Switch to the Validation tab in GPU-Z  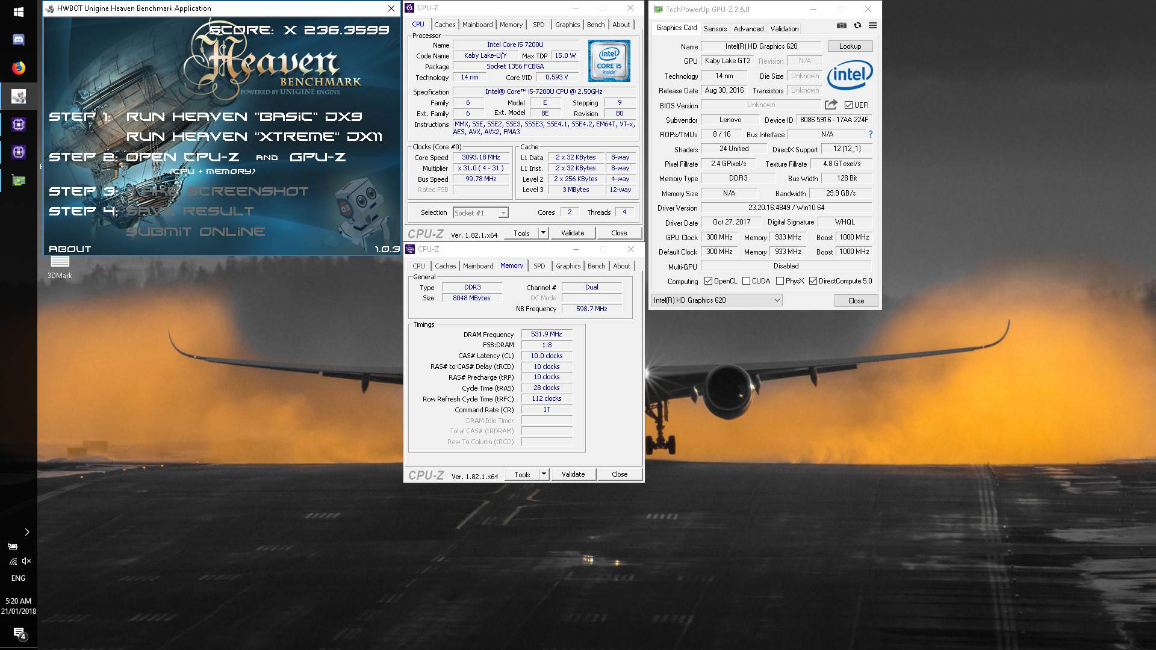[x=785, y=28]
